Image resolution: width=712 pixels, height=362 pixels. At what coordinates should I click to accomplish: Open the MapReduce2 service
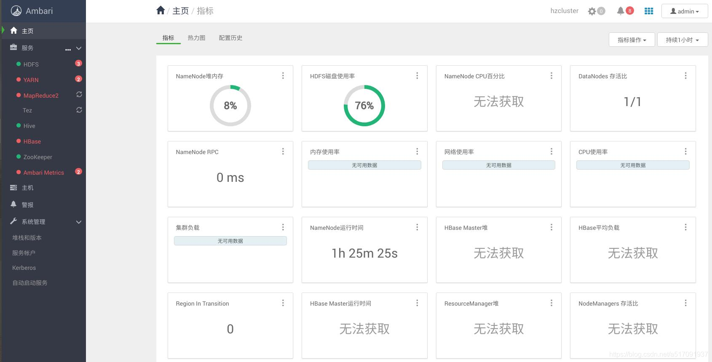41,96
